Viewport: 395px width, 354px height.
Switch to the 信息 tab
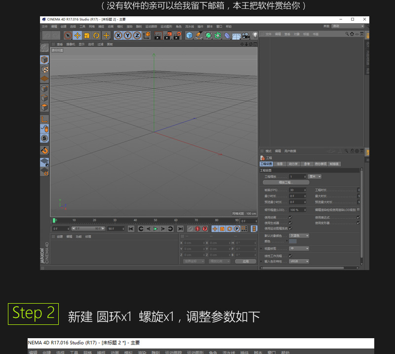(280, 164)
